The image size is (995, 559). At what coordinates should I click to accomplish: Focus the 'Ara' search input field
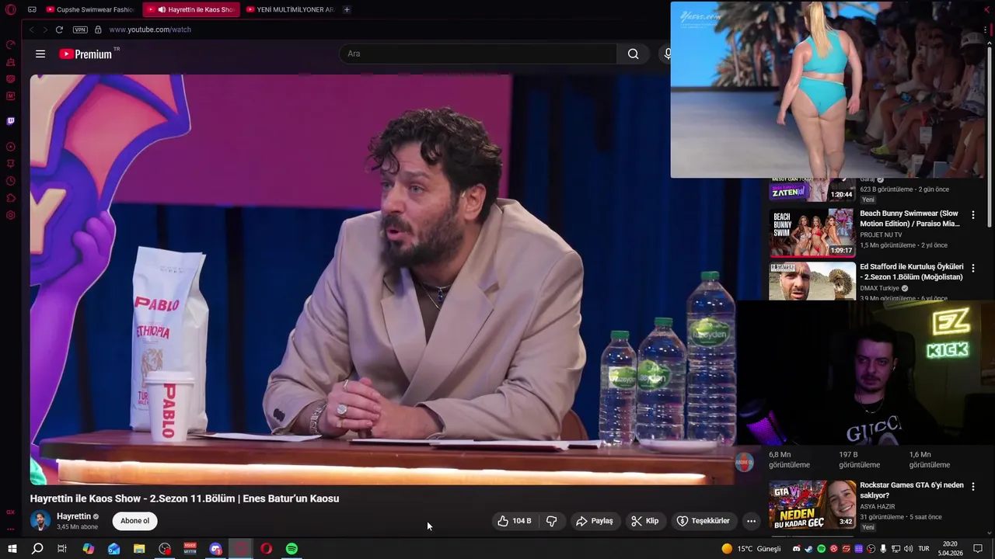478,54
